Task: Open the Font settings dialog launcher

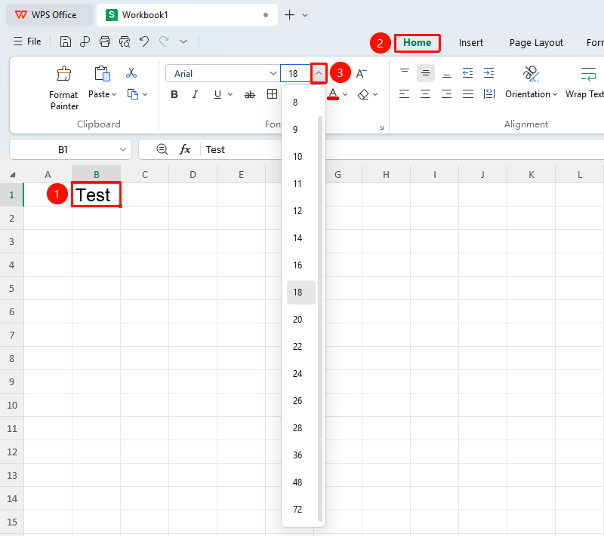Action: (x=381, y=127)
